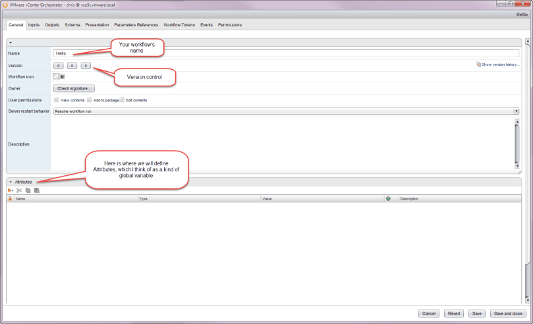Click the paste attribute icon

(x=36, y=190)
